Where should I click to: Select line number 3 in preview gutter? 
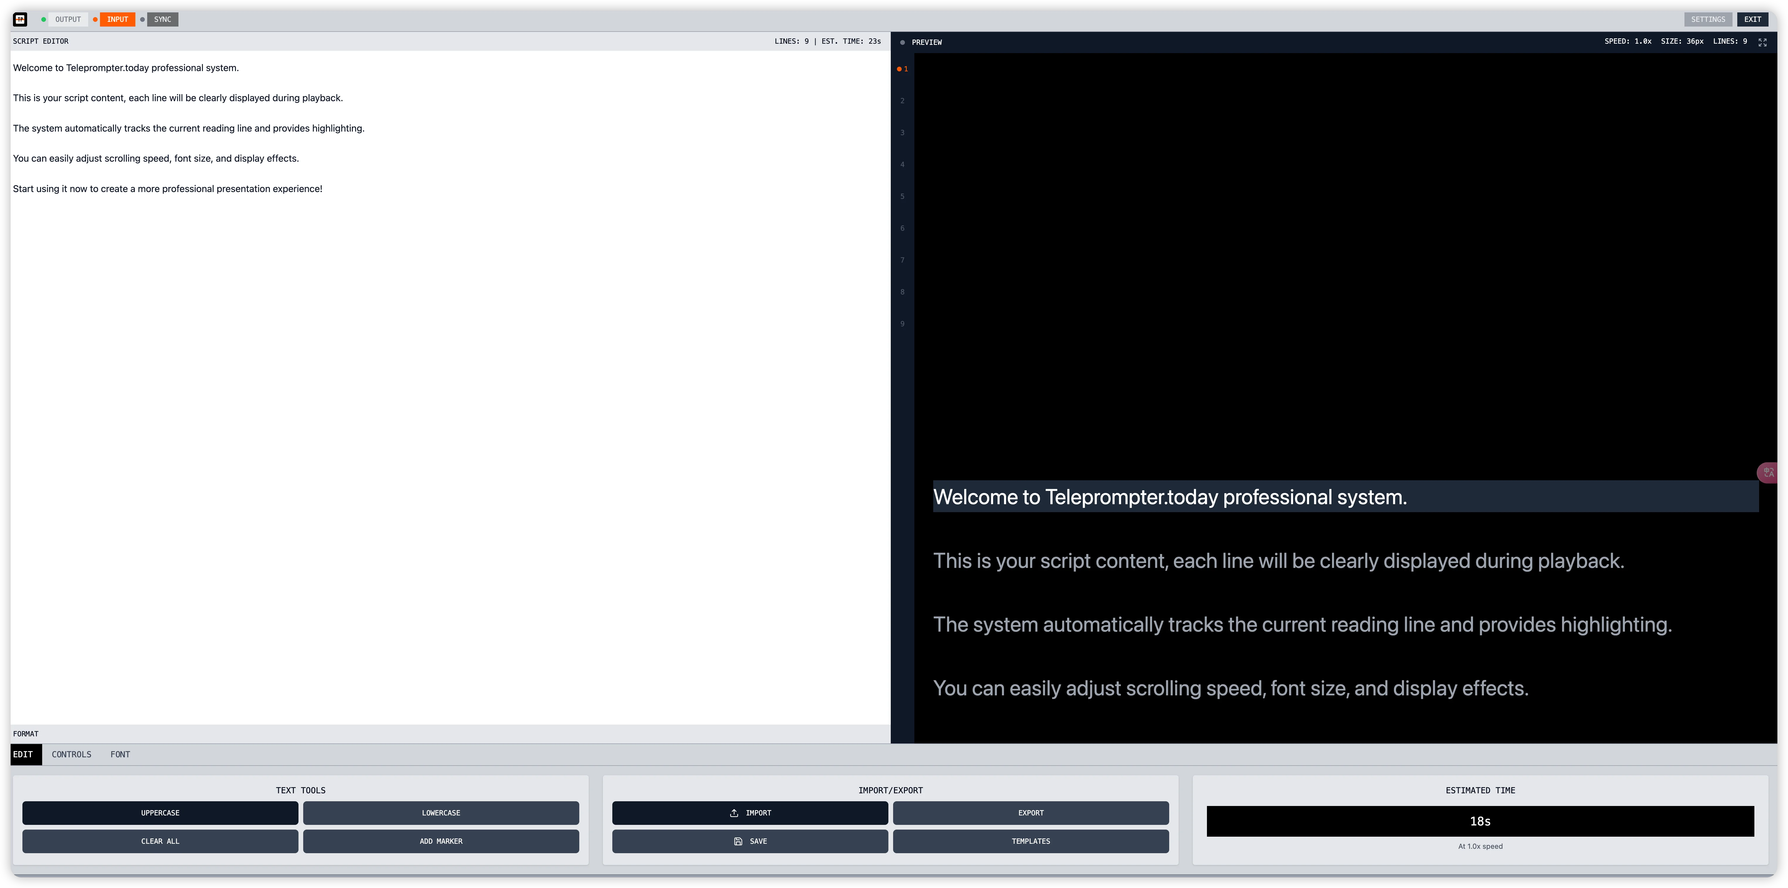pyautogui.click(x=902, y=132)
